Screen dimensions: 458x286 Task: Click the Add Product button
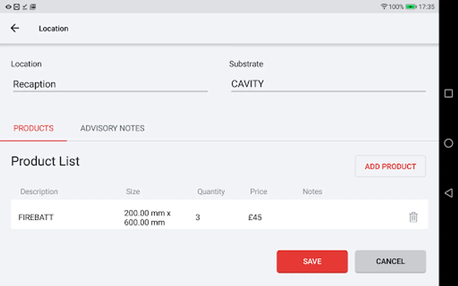[x=390, y=166]
